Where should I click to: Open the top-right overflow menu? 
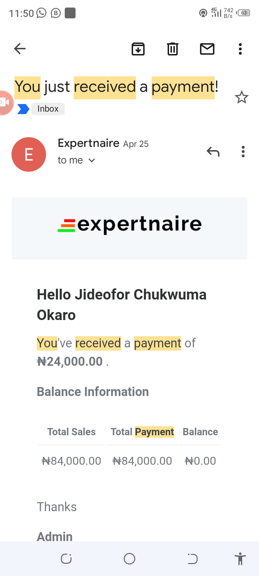pyautogui.click(x=240, y=49)
